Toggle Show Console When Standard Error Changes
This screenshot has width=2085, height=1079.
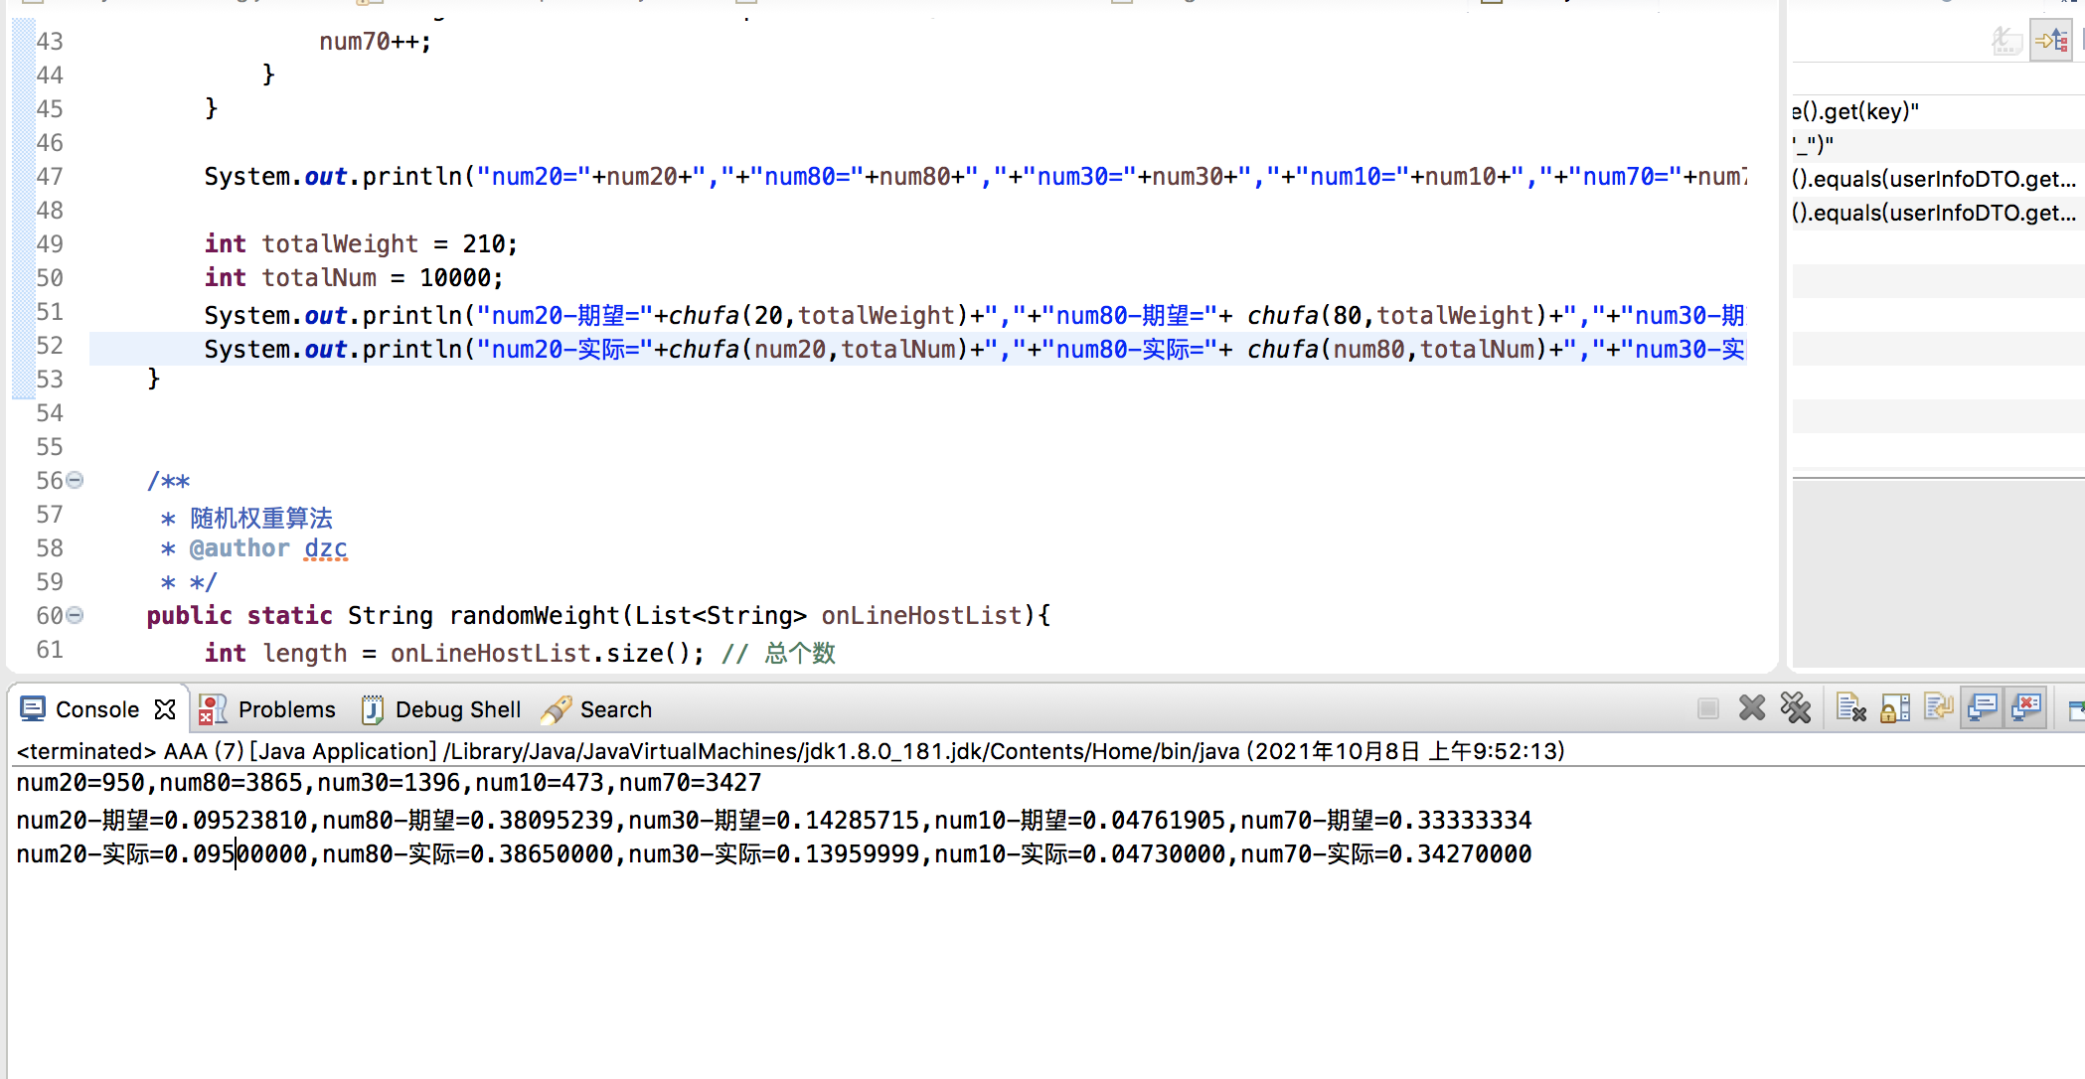click(x=2026, y=708)
